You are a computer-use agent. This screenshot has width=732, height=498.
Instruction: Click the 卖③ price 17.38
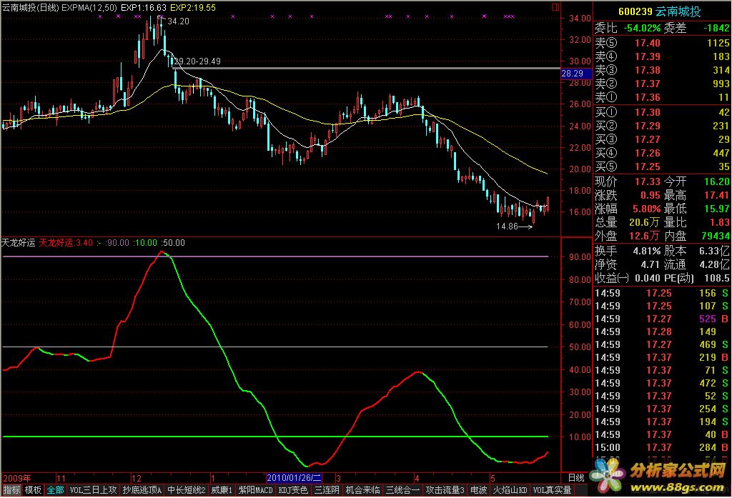click(648, 70)
